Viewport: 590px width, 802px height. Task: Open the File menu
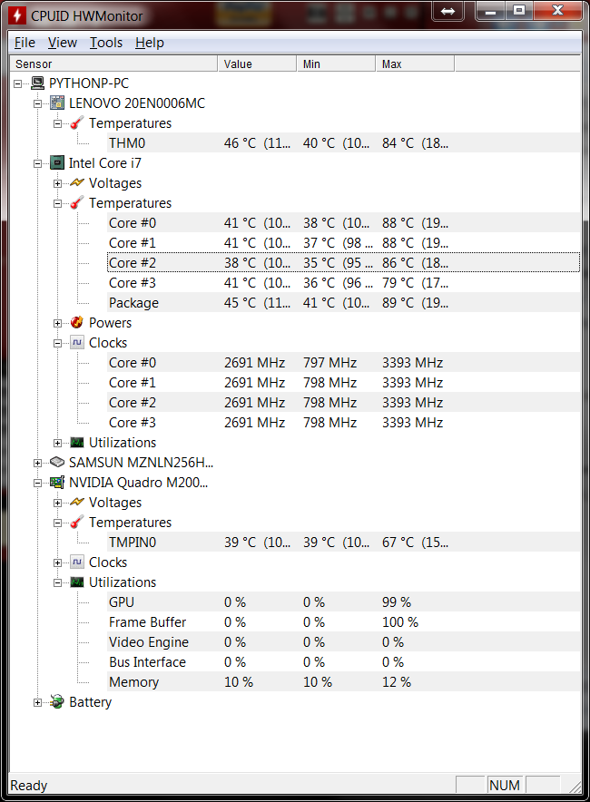pyautogui.click(x=25, y=43)
